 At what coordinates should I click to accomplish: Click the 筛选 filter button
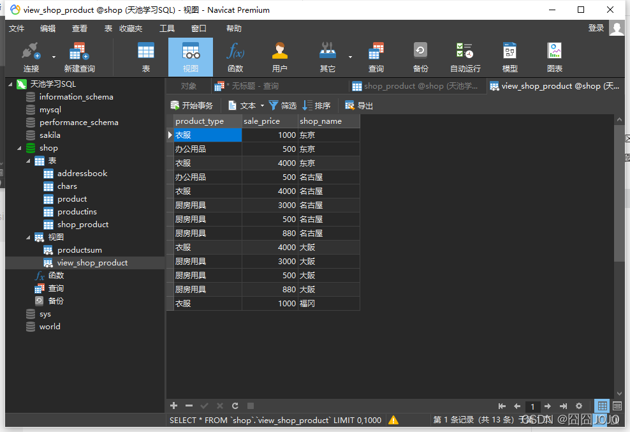click(282, 105)
